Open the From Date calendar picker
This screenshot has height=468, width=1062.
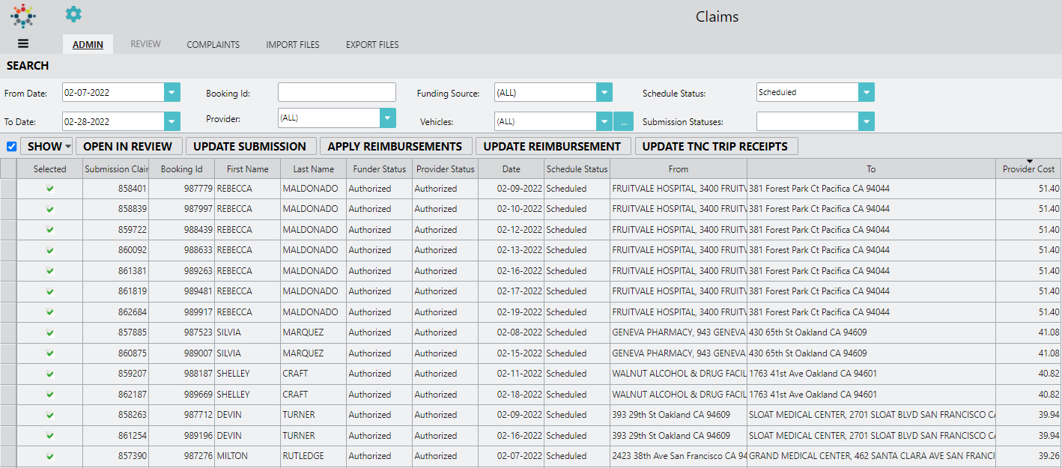(172, 93)
